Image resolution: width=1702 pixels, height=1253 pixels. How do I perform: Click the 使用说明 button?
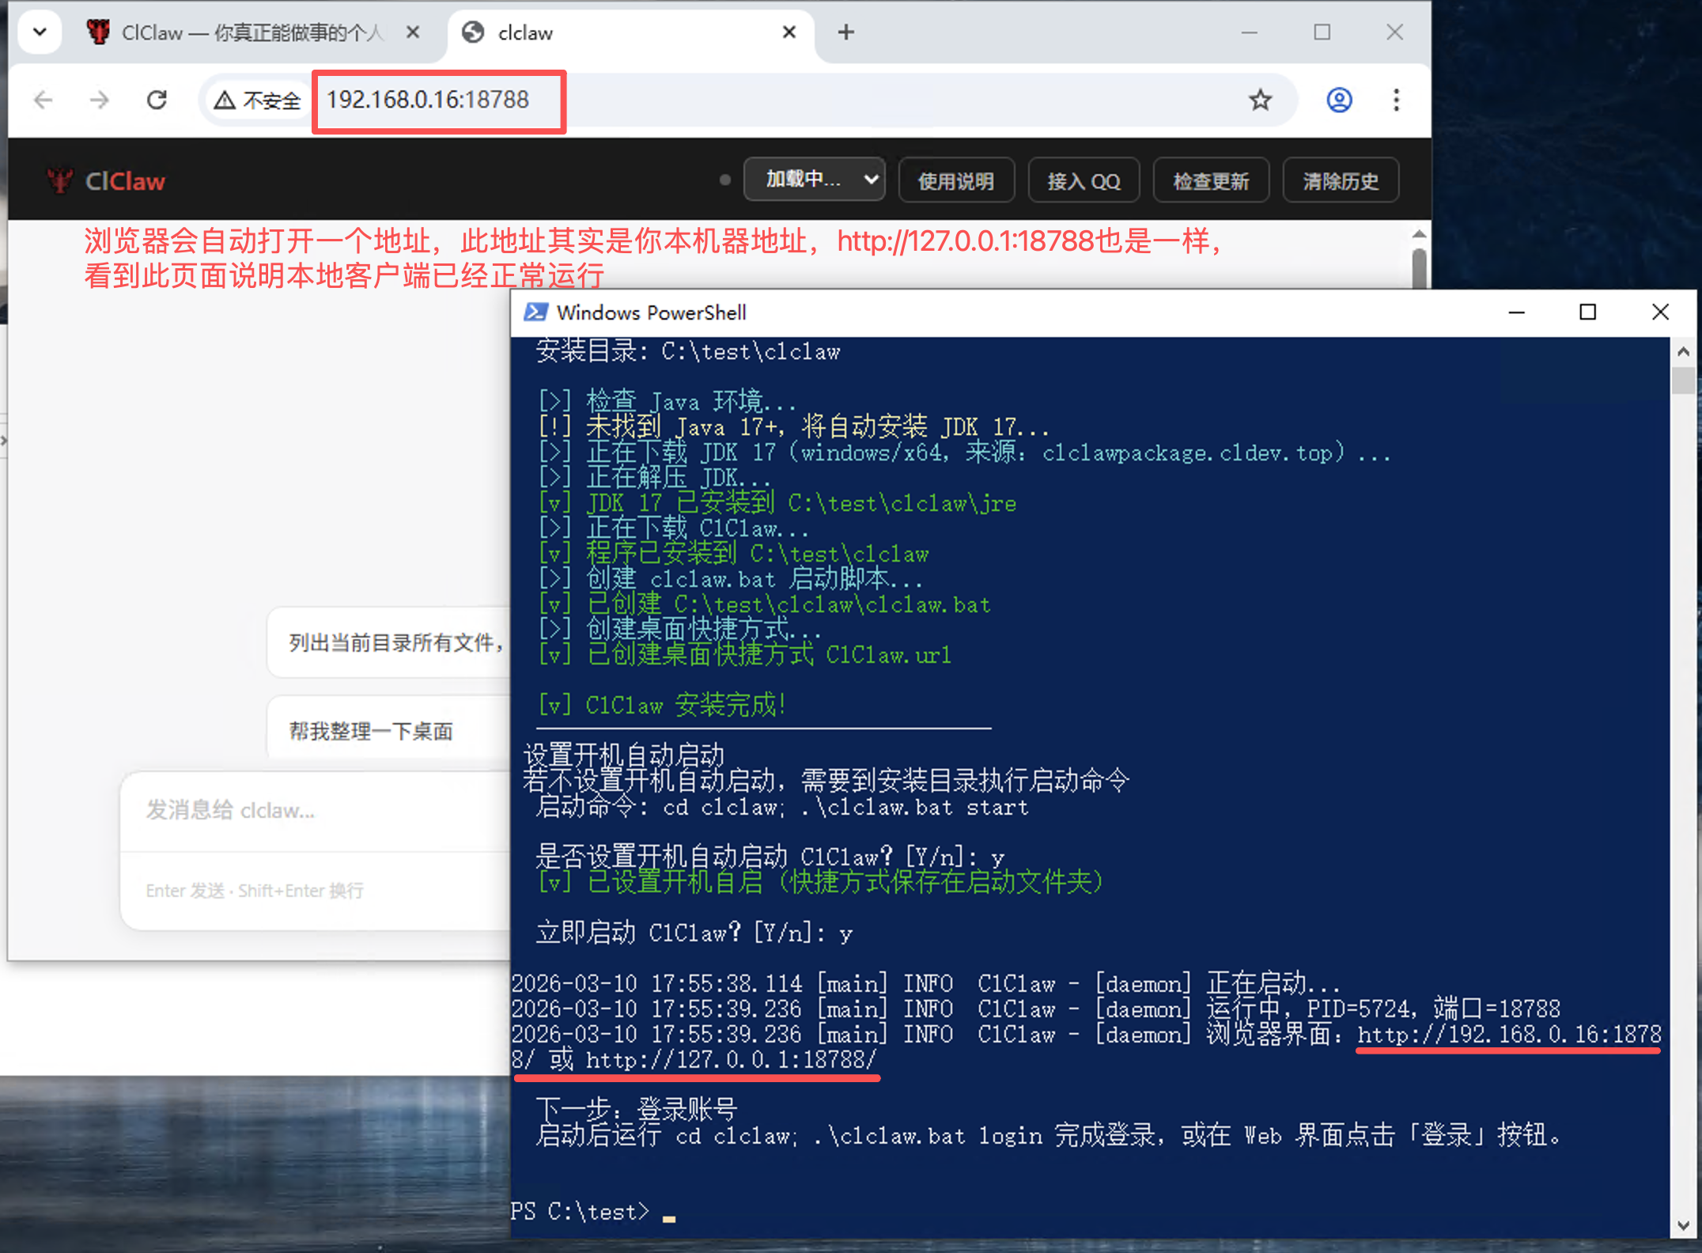[956, 181]
